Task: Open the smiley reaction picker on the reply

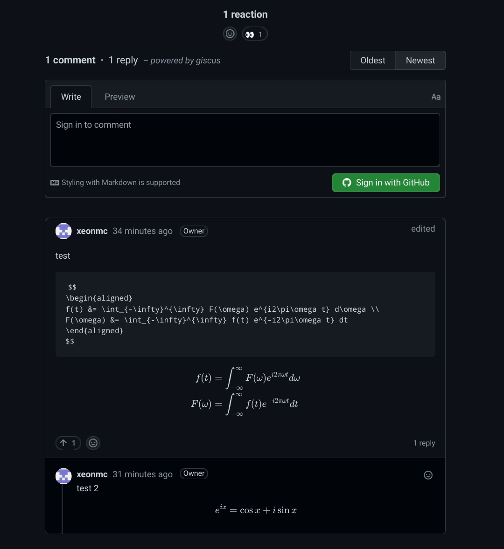Action: tap(428, 475)
